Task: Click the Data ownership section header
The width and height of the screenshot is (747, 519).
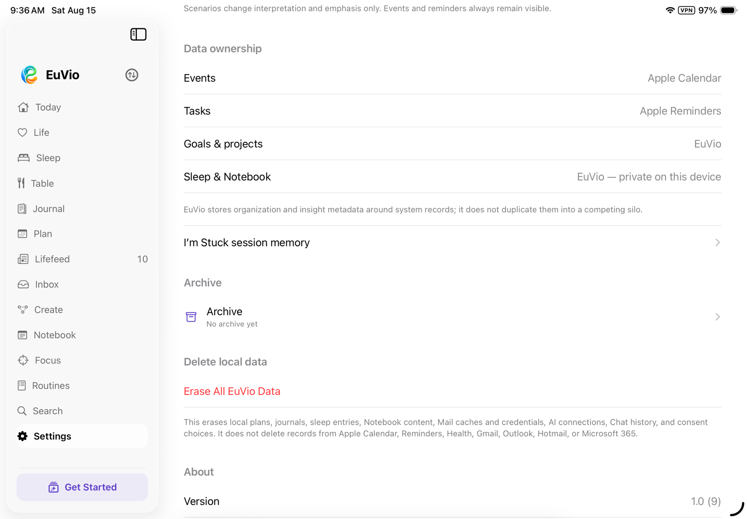Action: (x=223, y=49)
